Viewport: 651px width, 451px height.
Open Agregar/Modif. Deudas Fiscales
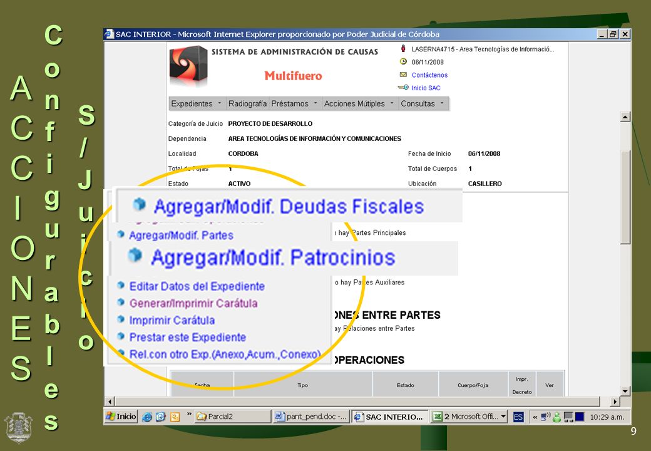pos(289,207)
